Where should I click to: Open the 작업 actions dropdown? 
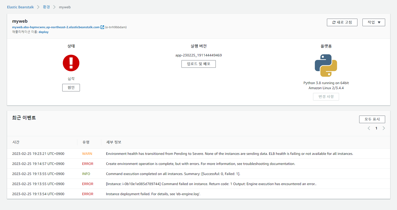(x=374, y=22)
